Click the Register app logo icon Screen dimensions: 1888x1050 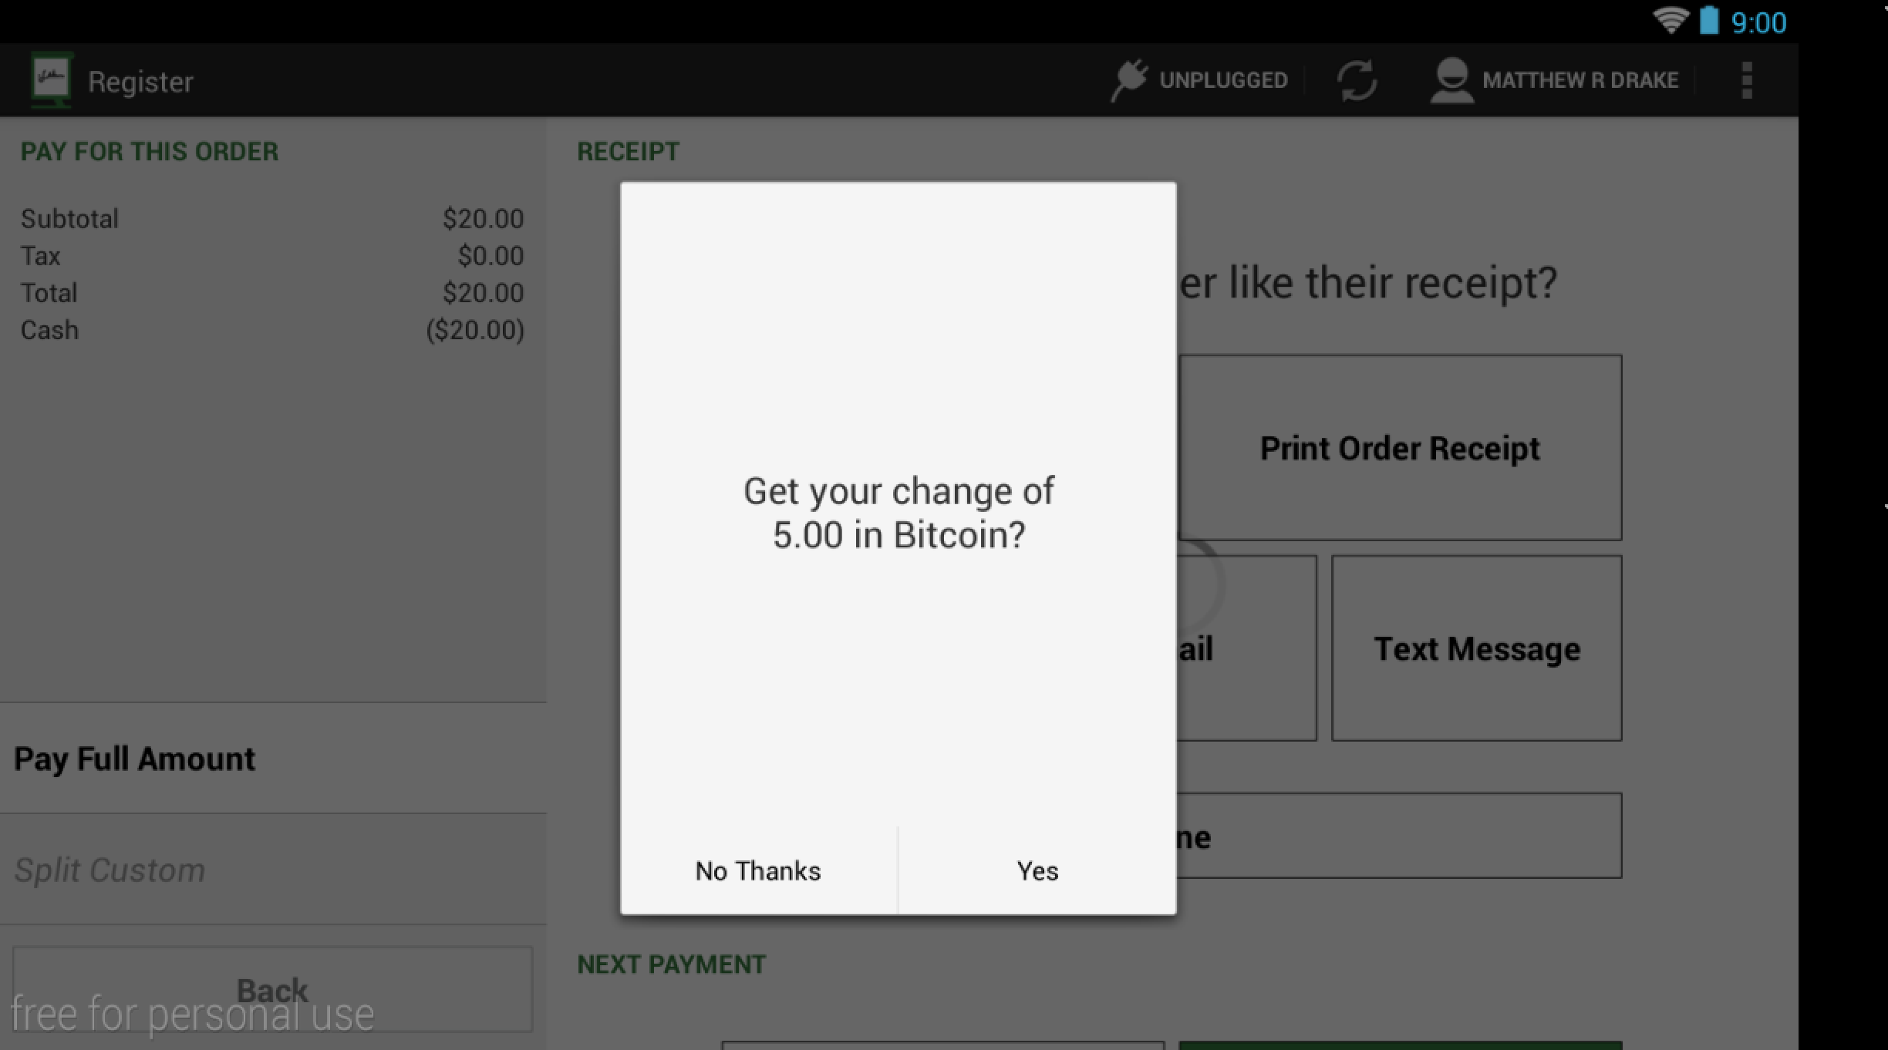pos(51,80)
